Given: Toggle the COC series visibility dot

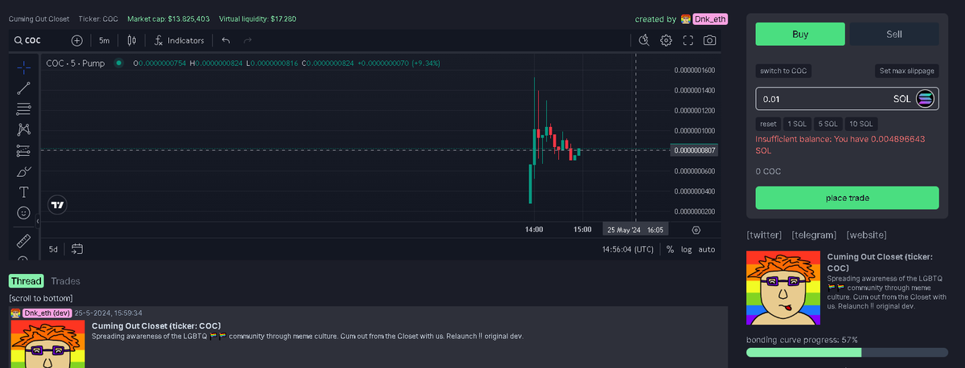Looking at the screenshot, I should tap(119, 63).
